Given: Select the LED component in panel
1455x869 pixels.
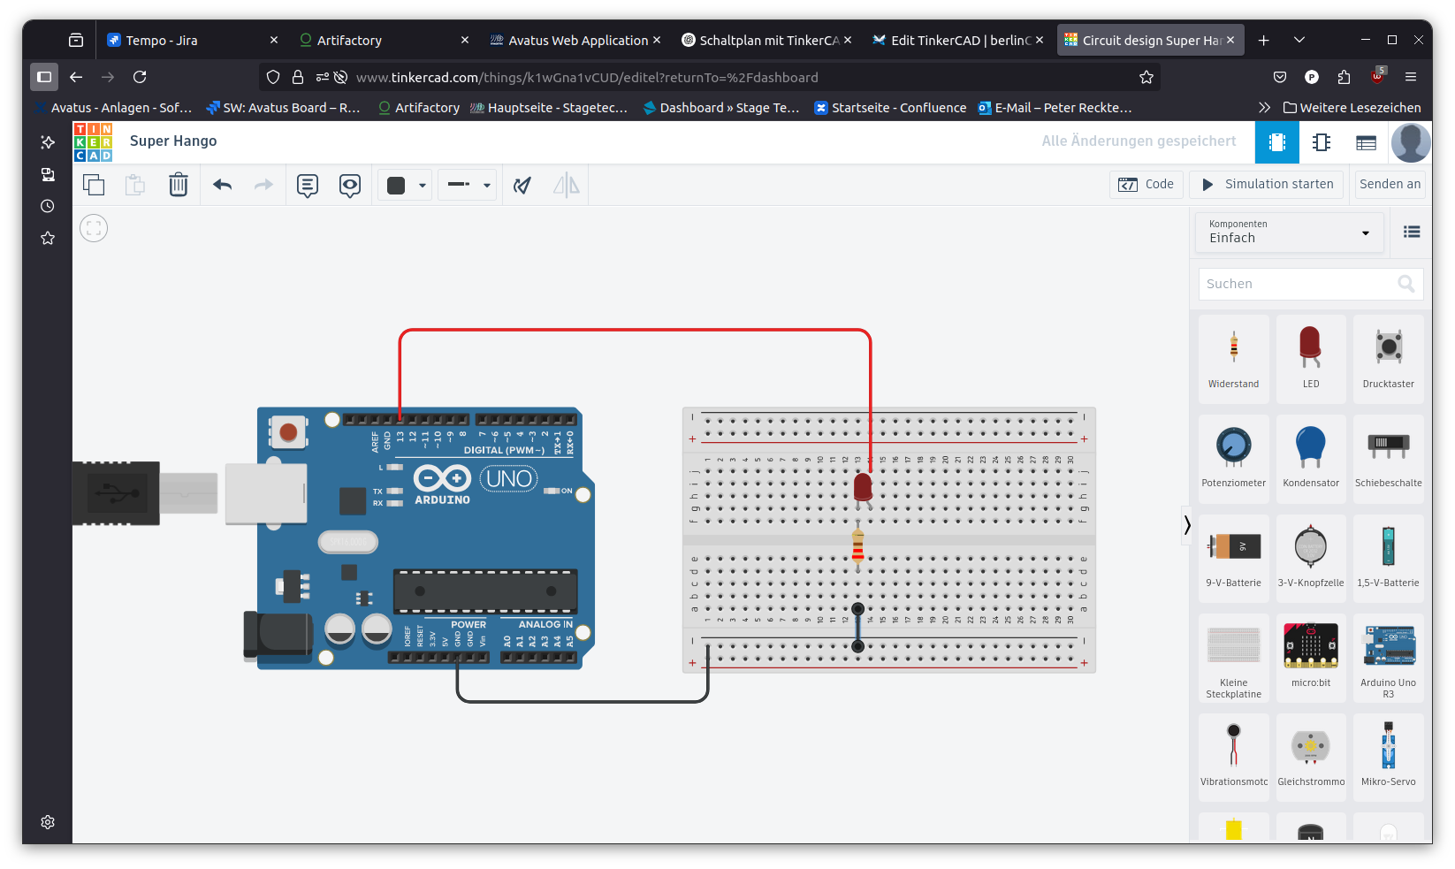Looking at the screenshot, I should pyautogui.click(x=1311, y=359).
